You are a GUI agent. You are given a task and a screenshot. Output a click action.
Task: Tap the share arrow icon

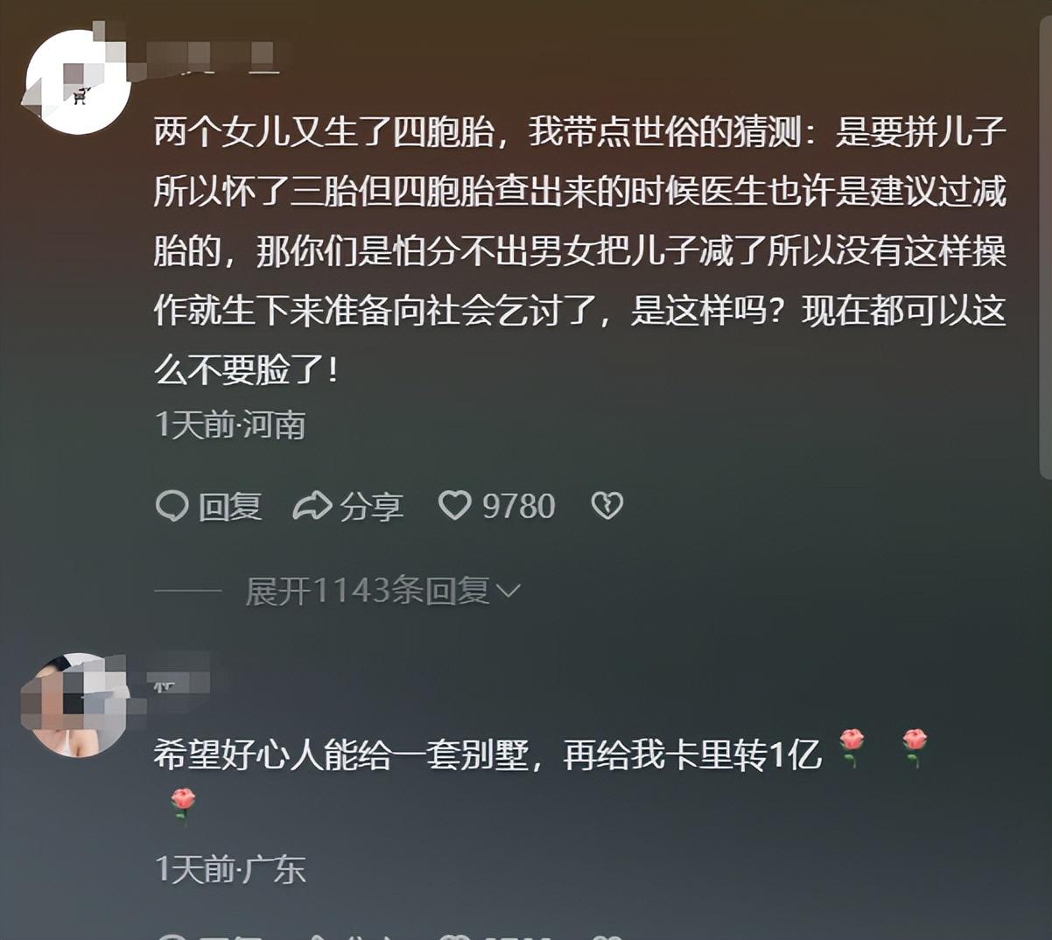[x=312, y=506]
